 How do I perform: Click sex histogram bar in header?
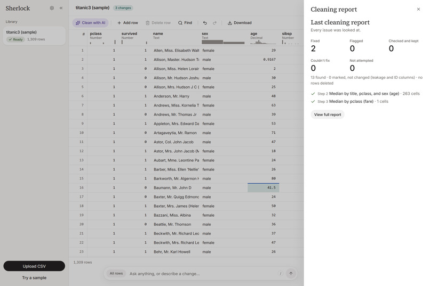[x=223, y=42]
